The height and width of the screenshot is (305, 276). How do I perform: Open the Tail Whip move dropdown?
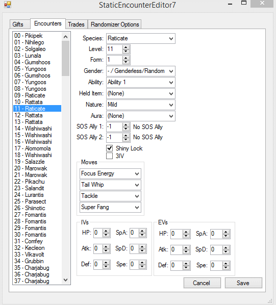(x=110, y=185)
